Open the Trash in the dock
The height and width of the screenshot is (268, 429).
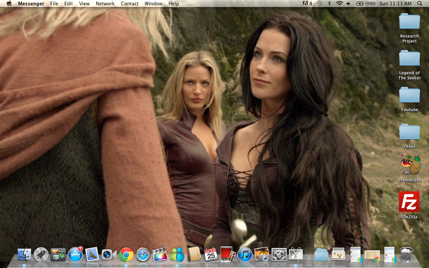coord(407,255)
